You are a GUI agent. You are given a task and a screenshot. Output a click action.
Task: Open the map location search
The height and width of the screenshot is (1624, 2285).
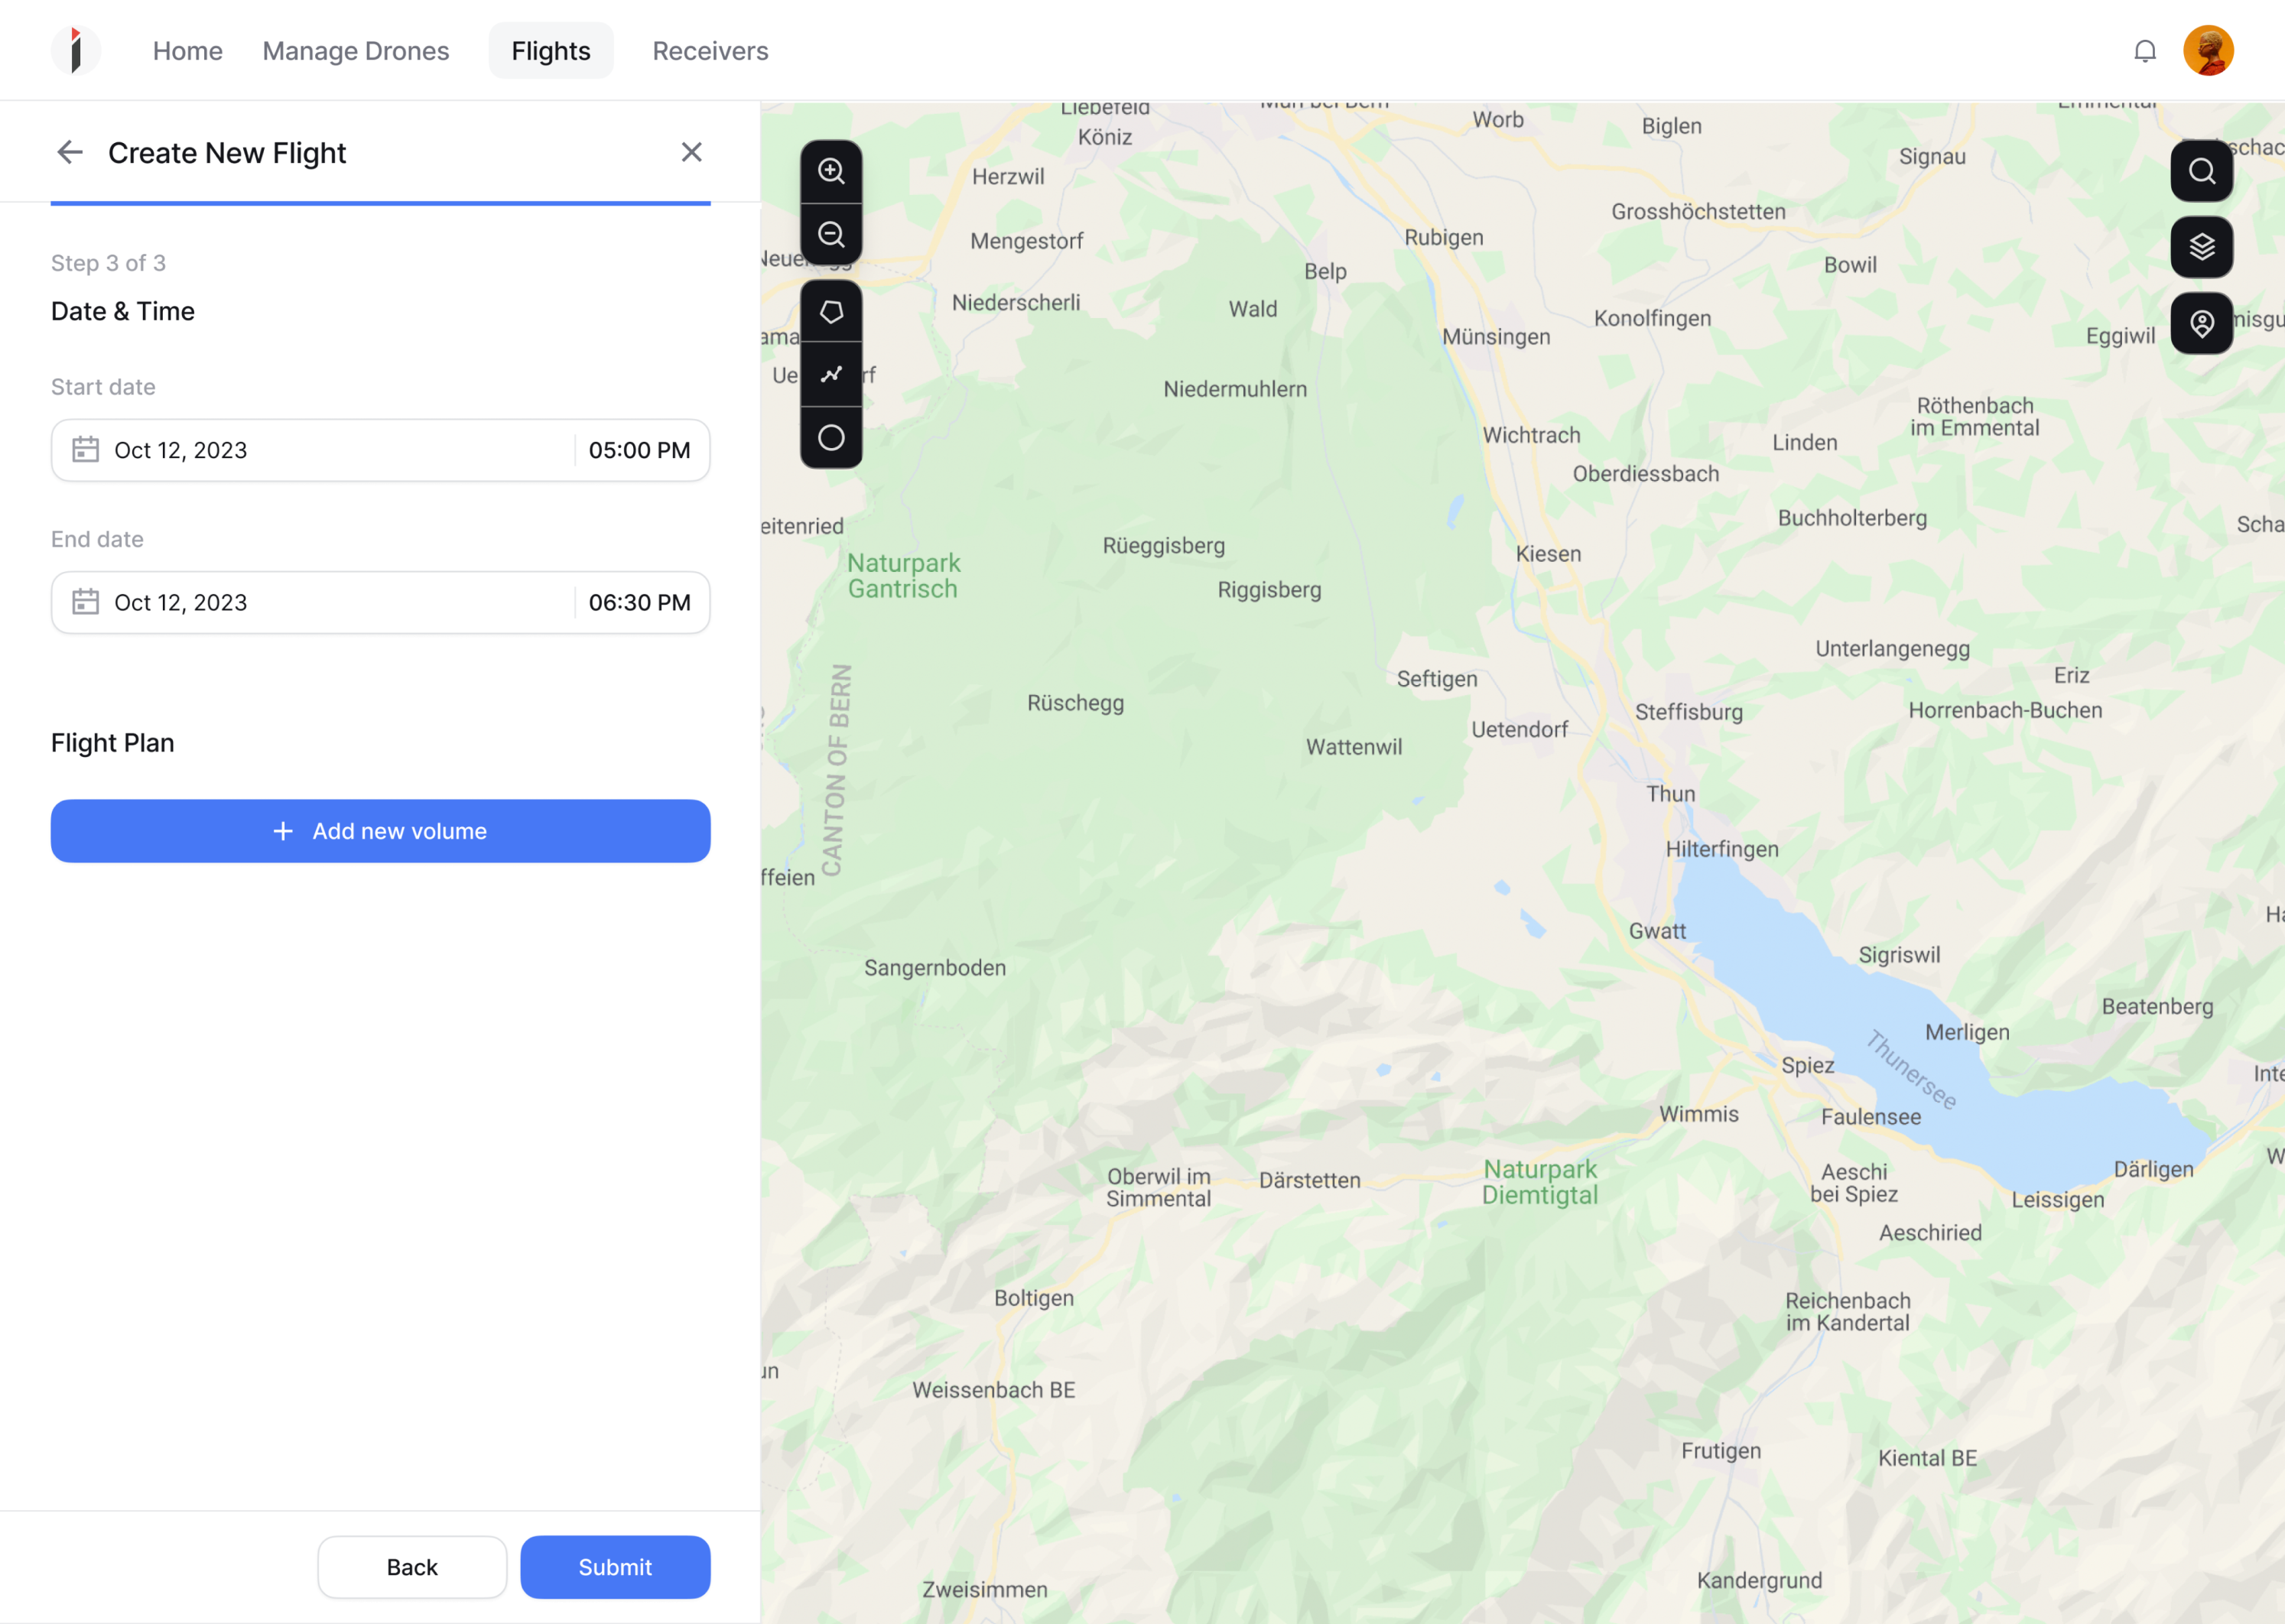2202,170
